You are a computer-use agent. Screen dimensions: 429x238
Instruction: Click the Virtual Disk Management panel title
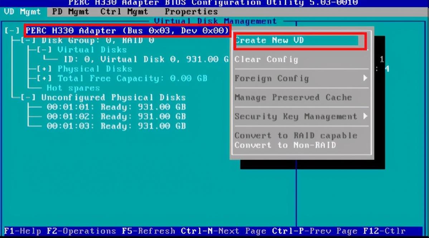click(x=215, y=21)
